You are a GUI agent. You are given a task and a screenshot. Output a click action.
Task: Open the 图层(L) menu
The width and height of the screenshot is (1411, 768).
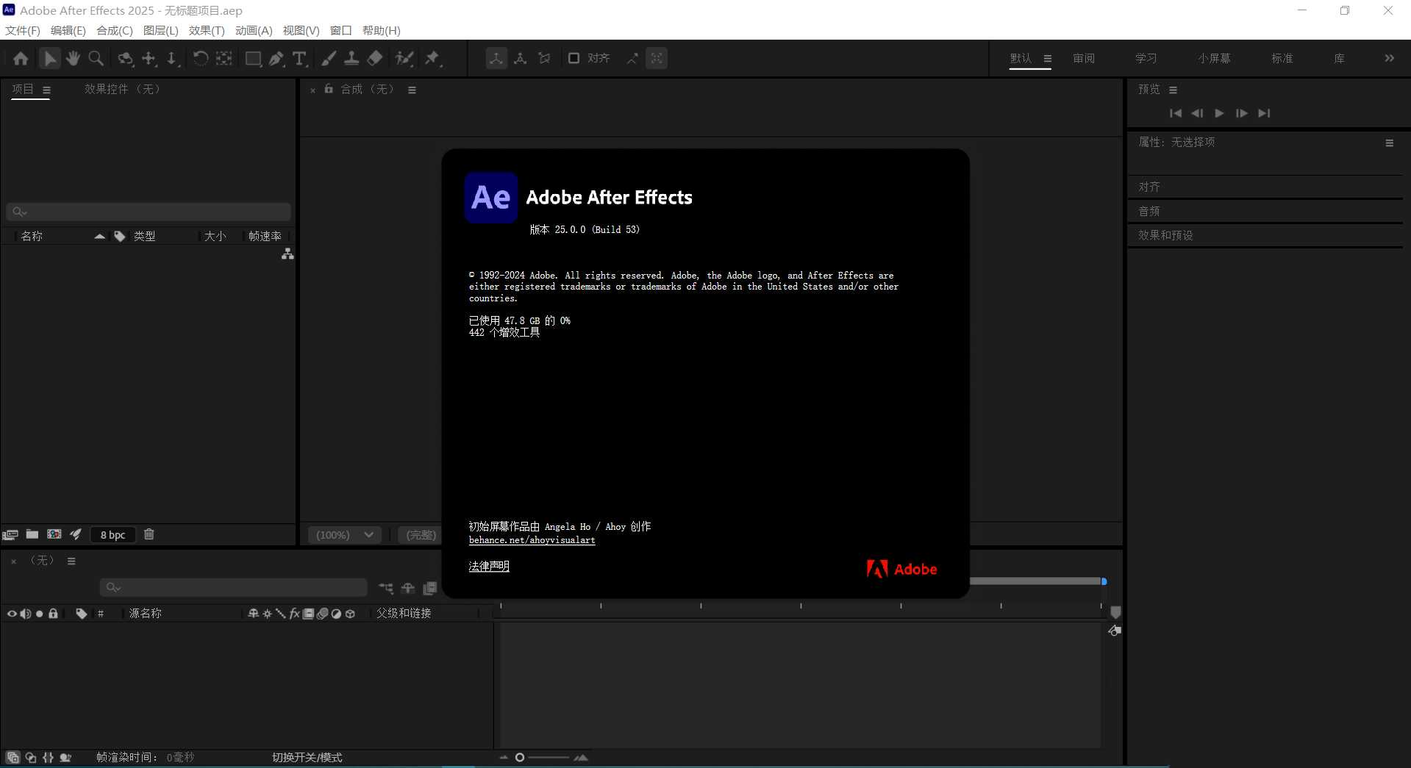tap(161, 31)
